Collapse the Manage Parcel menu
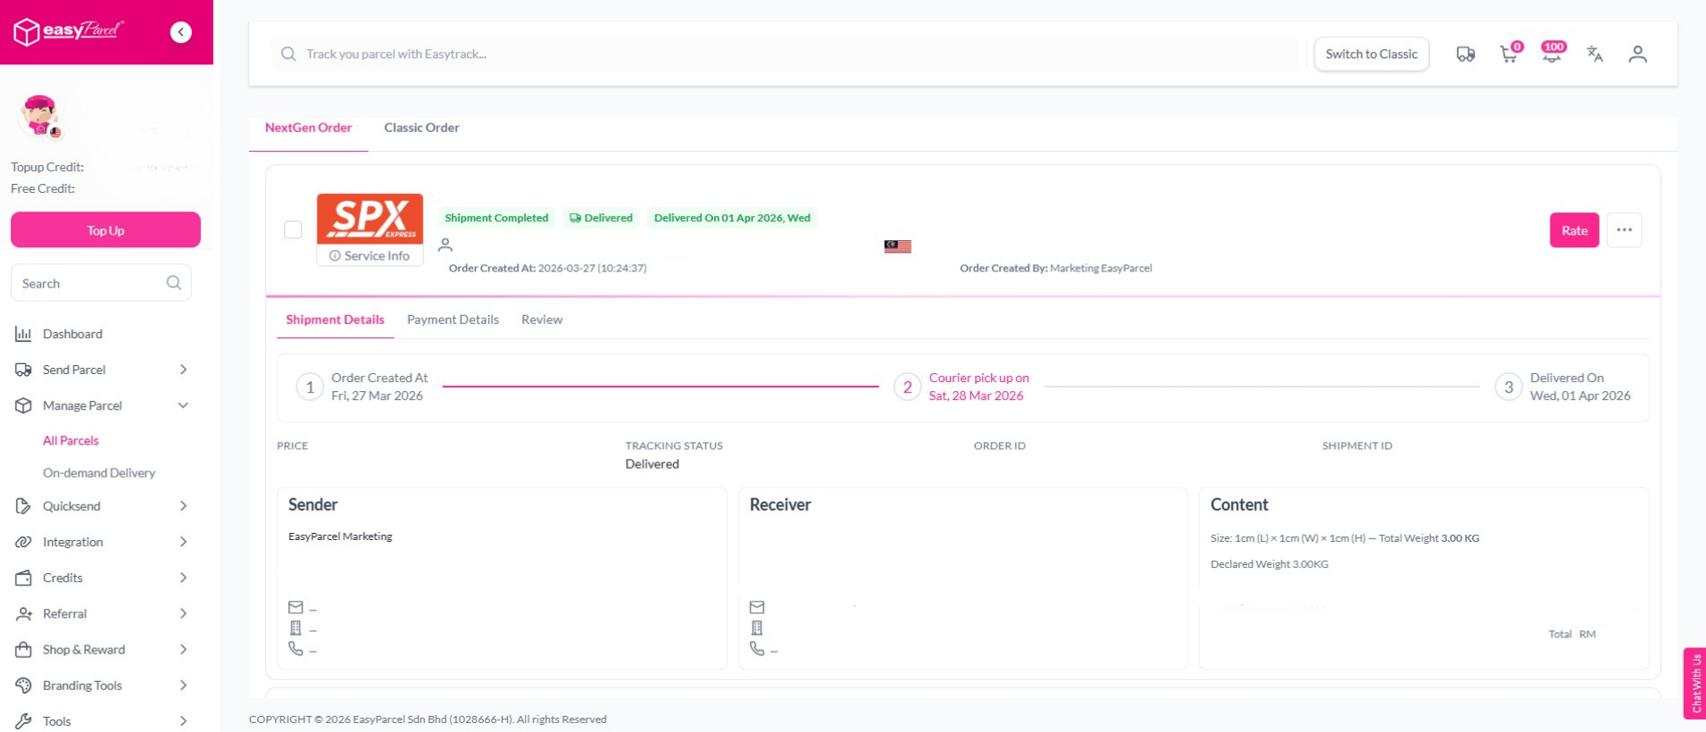1706x732 pixels. pos(102,405)
